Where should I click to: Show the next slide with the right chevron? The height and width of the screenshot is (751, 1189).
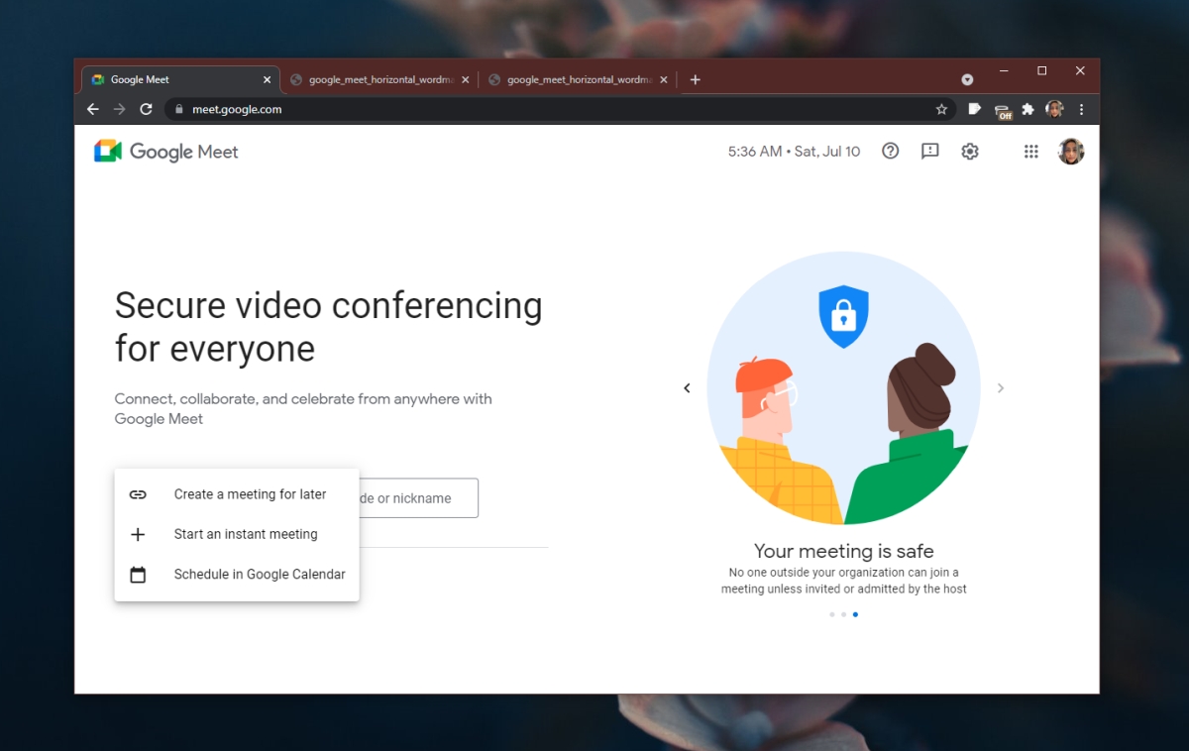click(x=1000, y=387)
